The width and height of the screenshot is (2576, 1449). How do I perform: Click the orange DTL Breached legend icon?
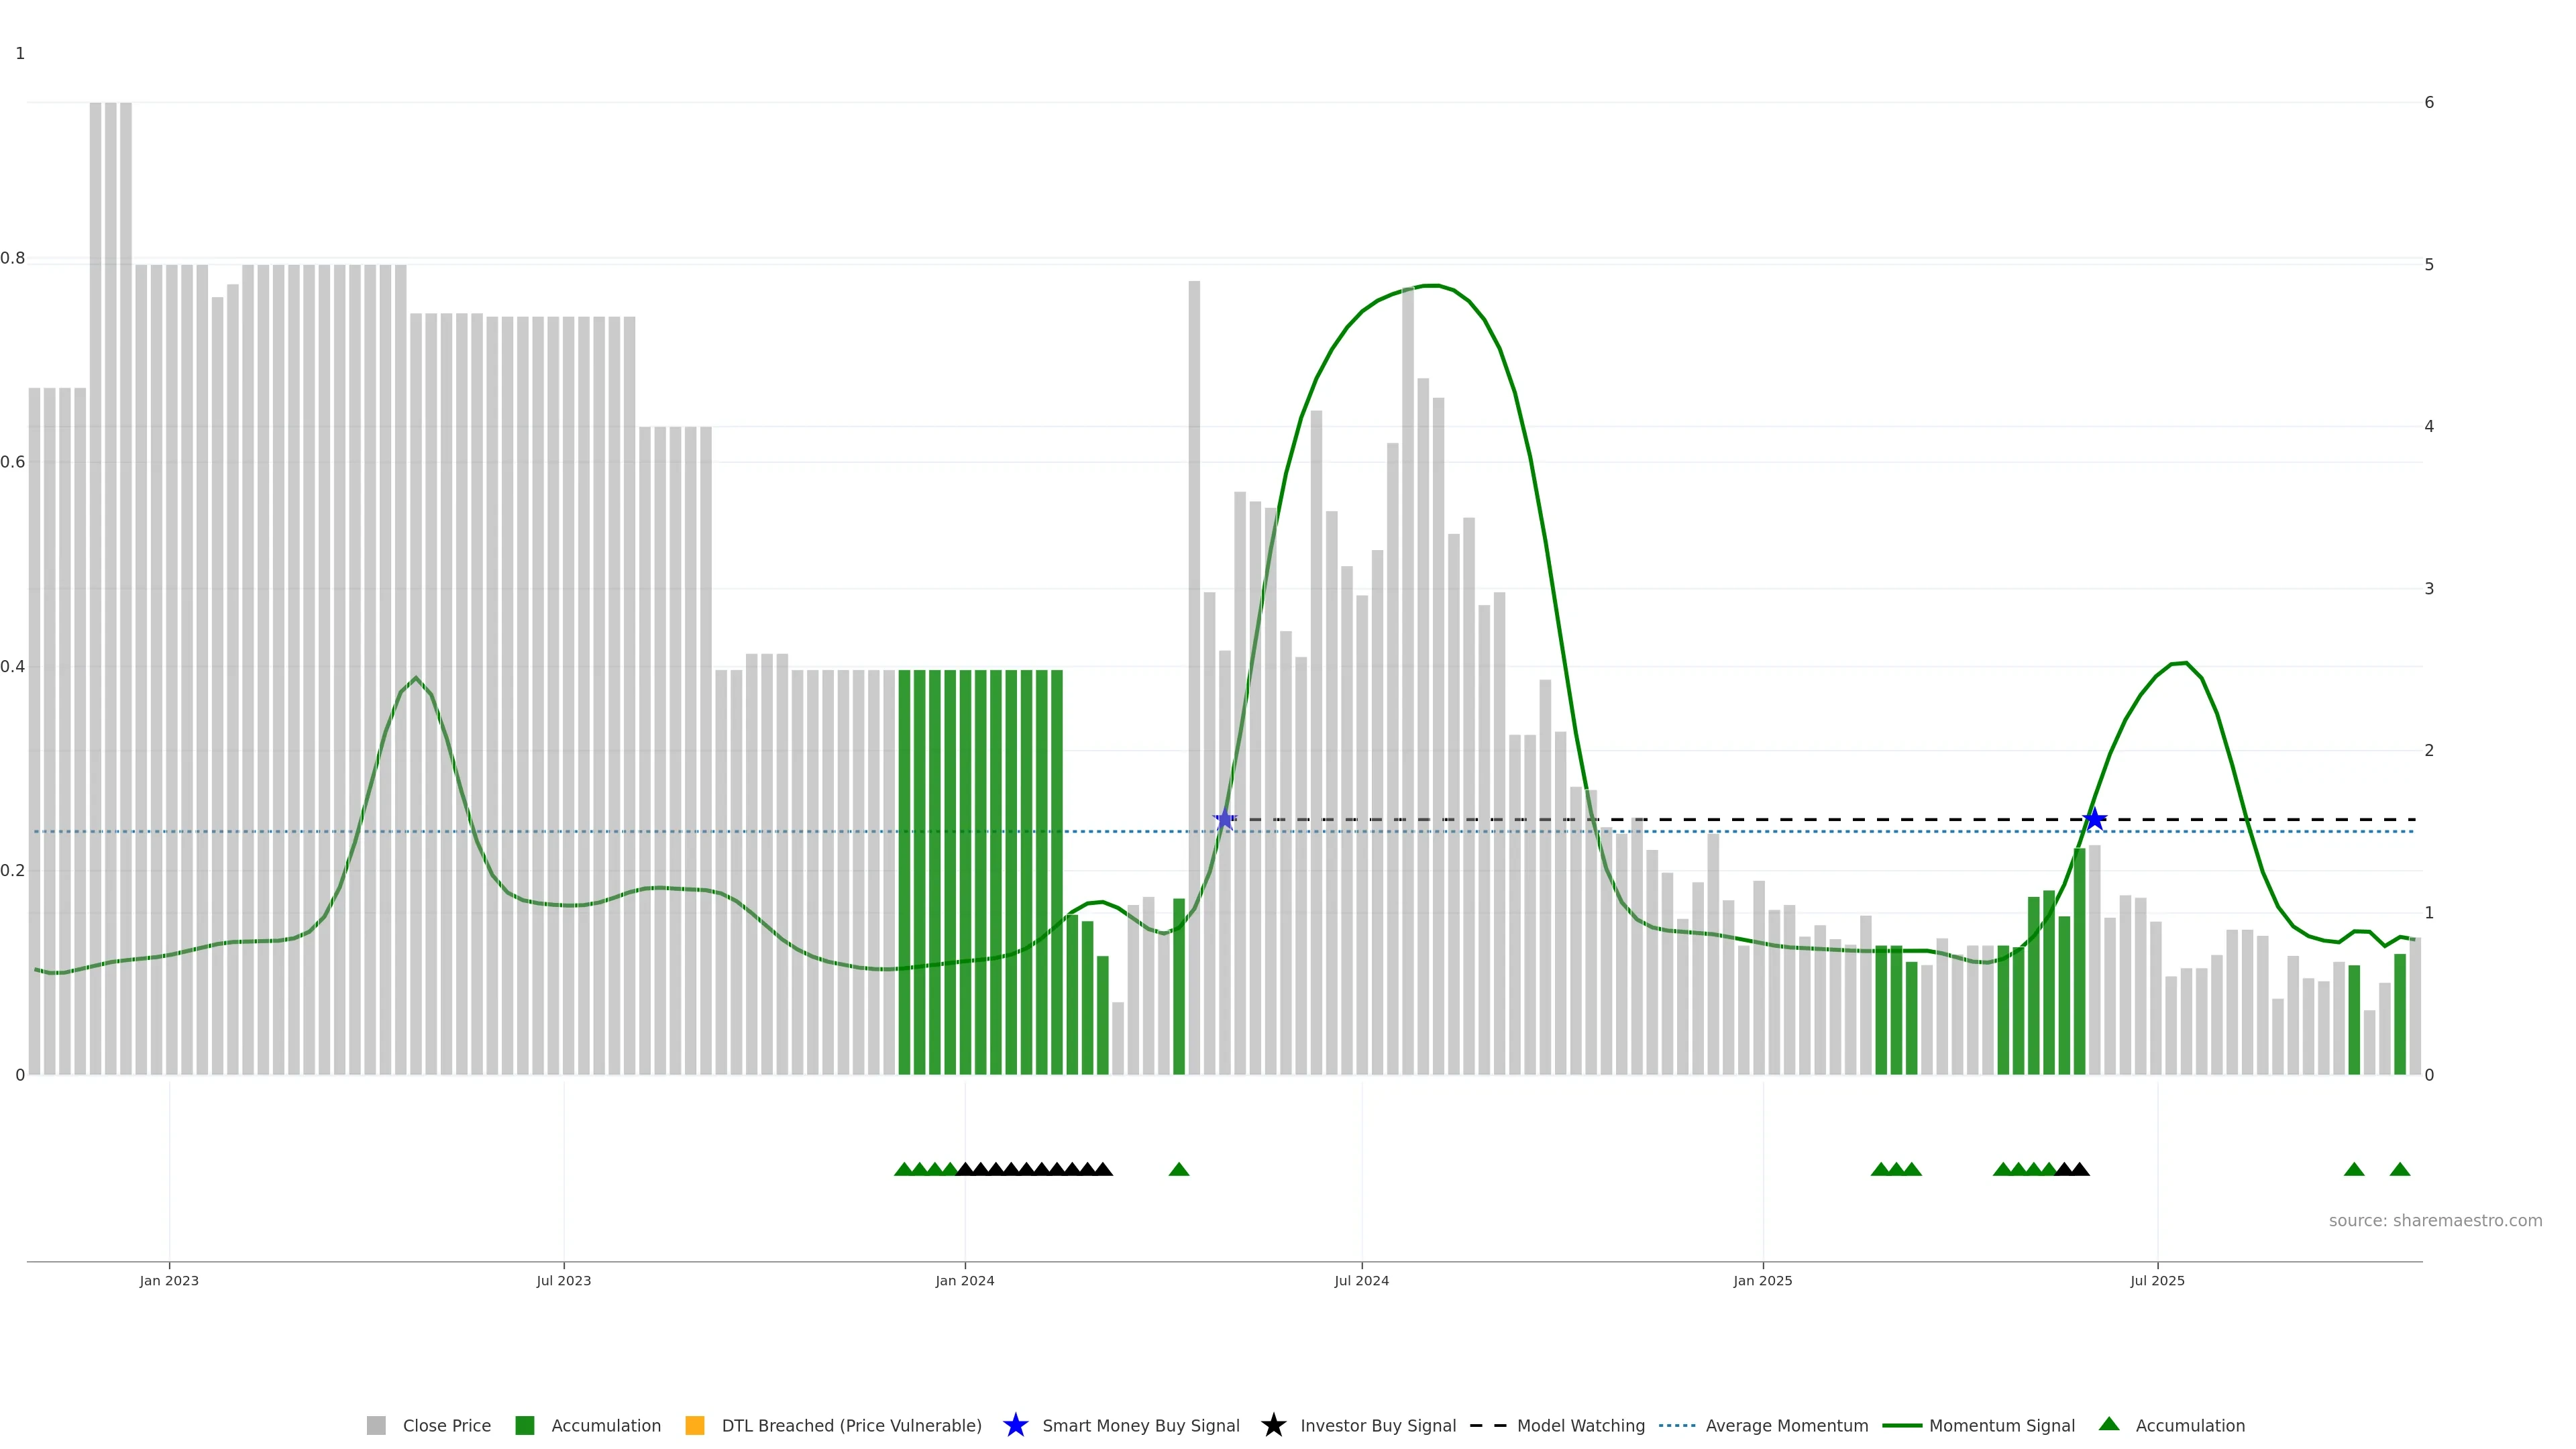[x=695, y=1425]
